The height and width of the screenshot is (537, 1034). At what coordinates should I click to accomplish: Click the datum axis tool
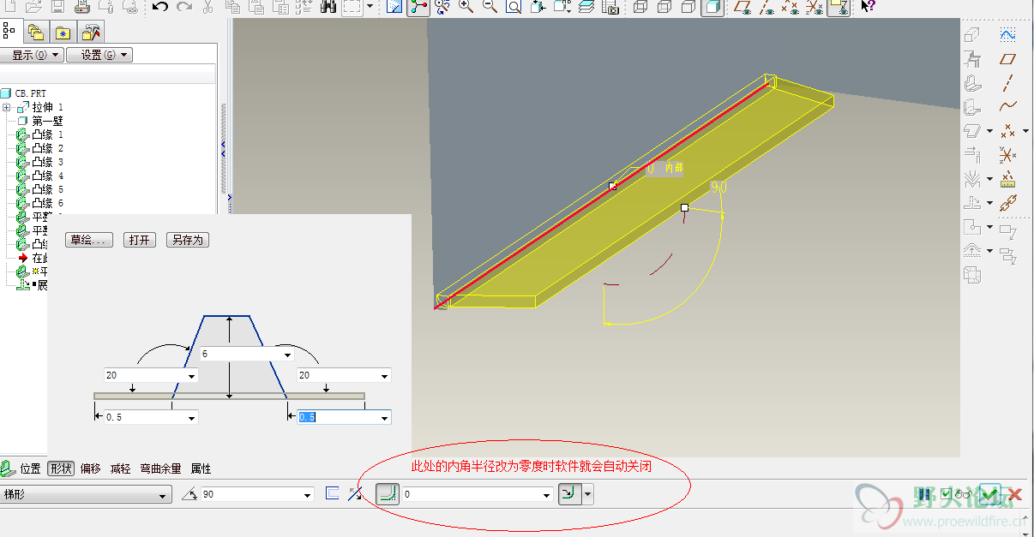[x=1008, y=83]
